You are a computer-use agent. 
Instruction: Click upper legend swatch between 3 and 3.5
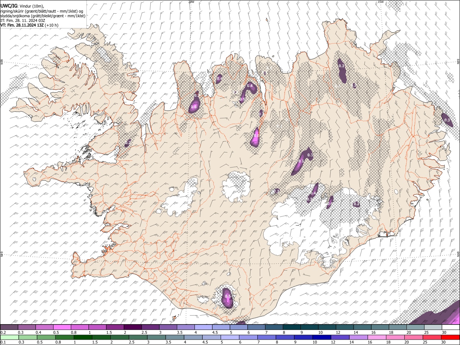click(x=168, y=327)
